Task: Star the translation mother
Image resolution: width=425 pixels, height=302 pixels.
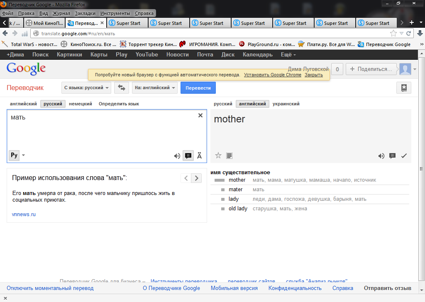Action: coord(218,156)
